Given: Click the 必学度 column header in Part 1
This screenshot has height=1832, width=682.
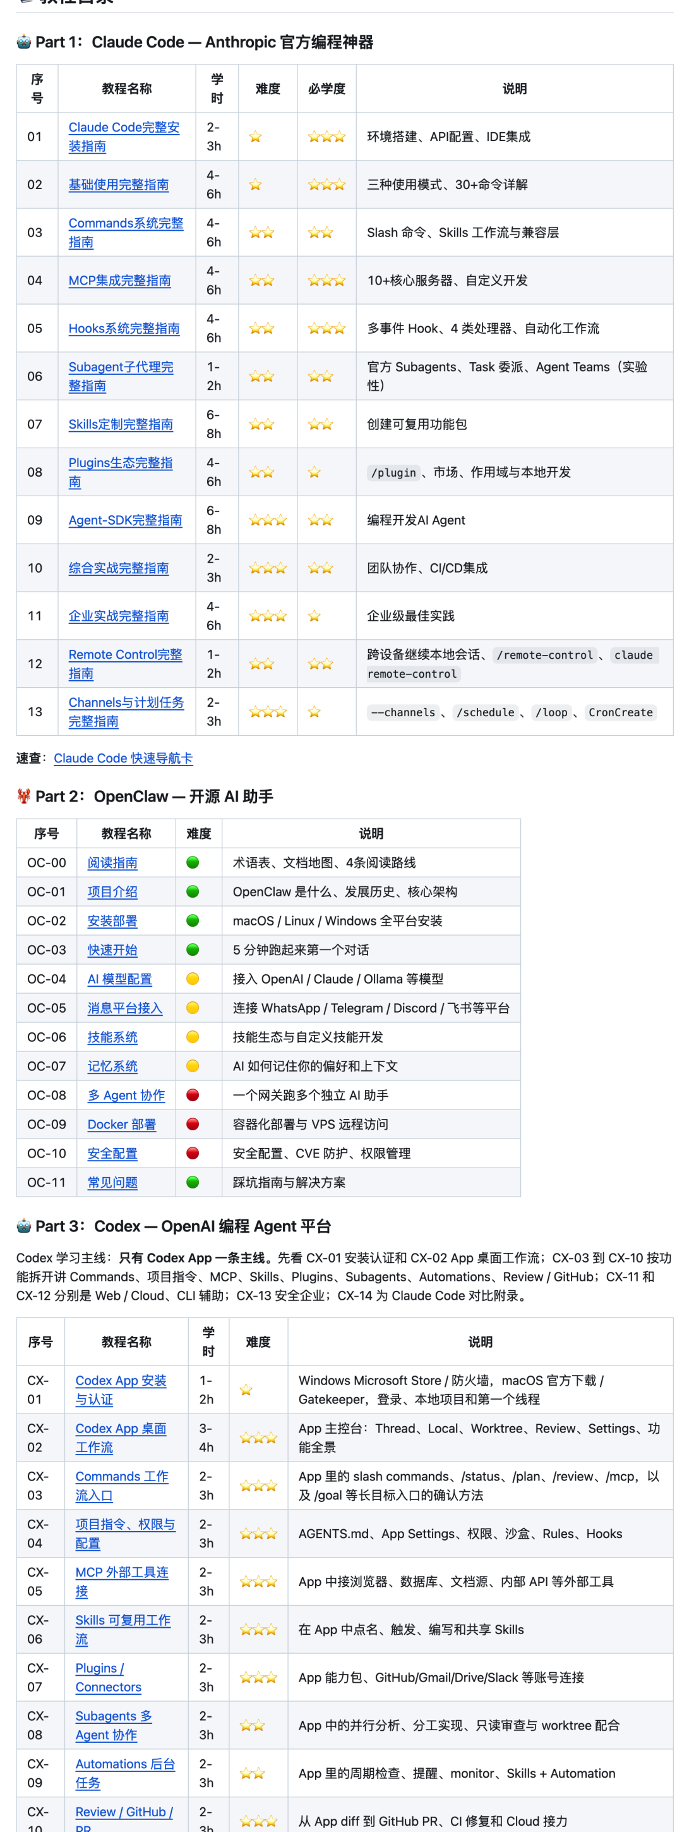Looking at the screenshot, I should 327,89.
